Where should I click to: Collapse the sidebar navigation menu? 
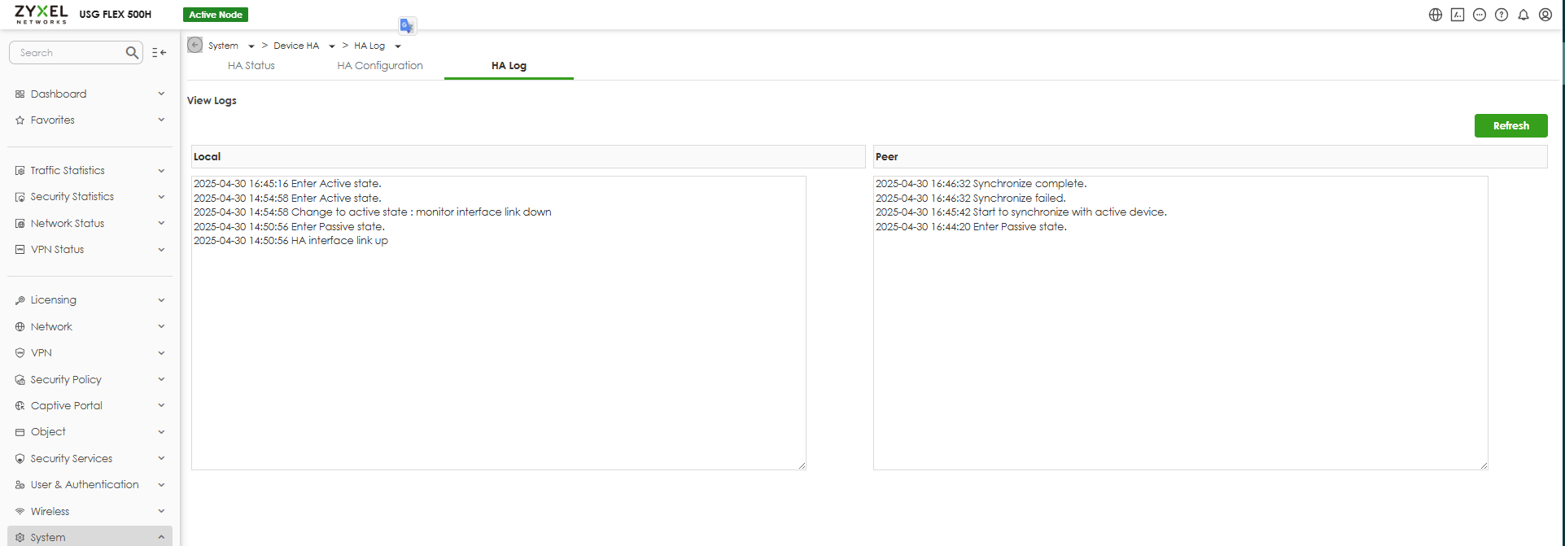click(x=160, y=53)
